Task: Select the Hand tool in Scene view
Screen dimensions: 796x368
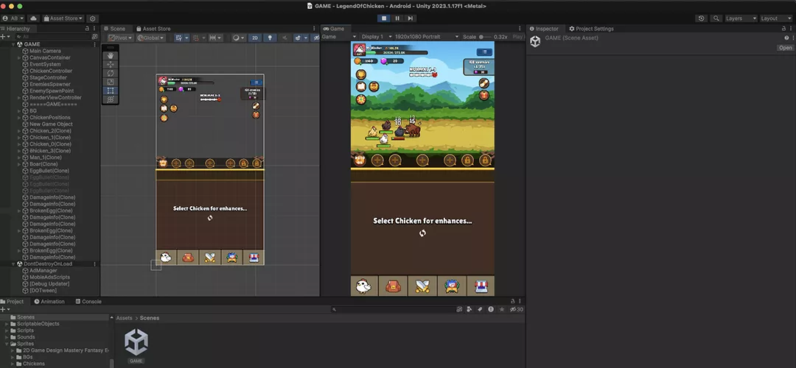Action: tap(111, 55)
